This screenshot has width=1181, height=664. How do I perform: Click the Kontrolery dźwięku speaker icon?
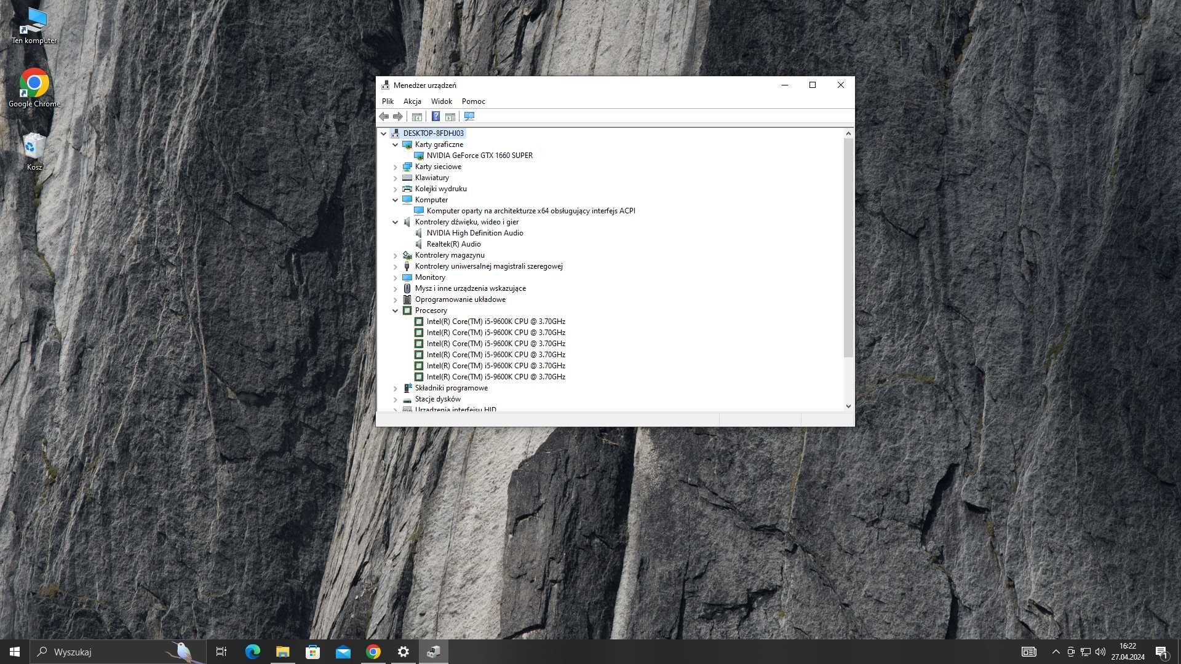407,222
